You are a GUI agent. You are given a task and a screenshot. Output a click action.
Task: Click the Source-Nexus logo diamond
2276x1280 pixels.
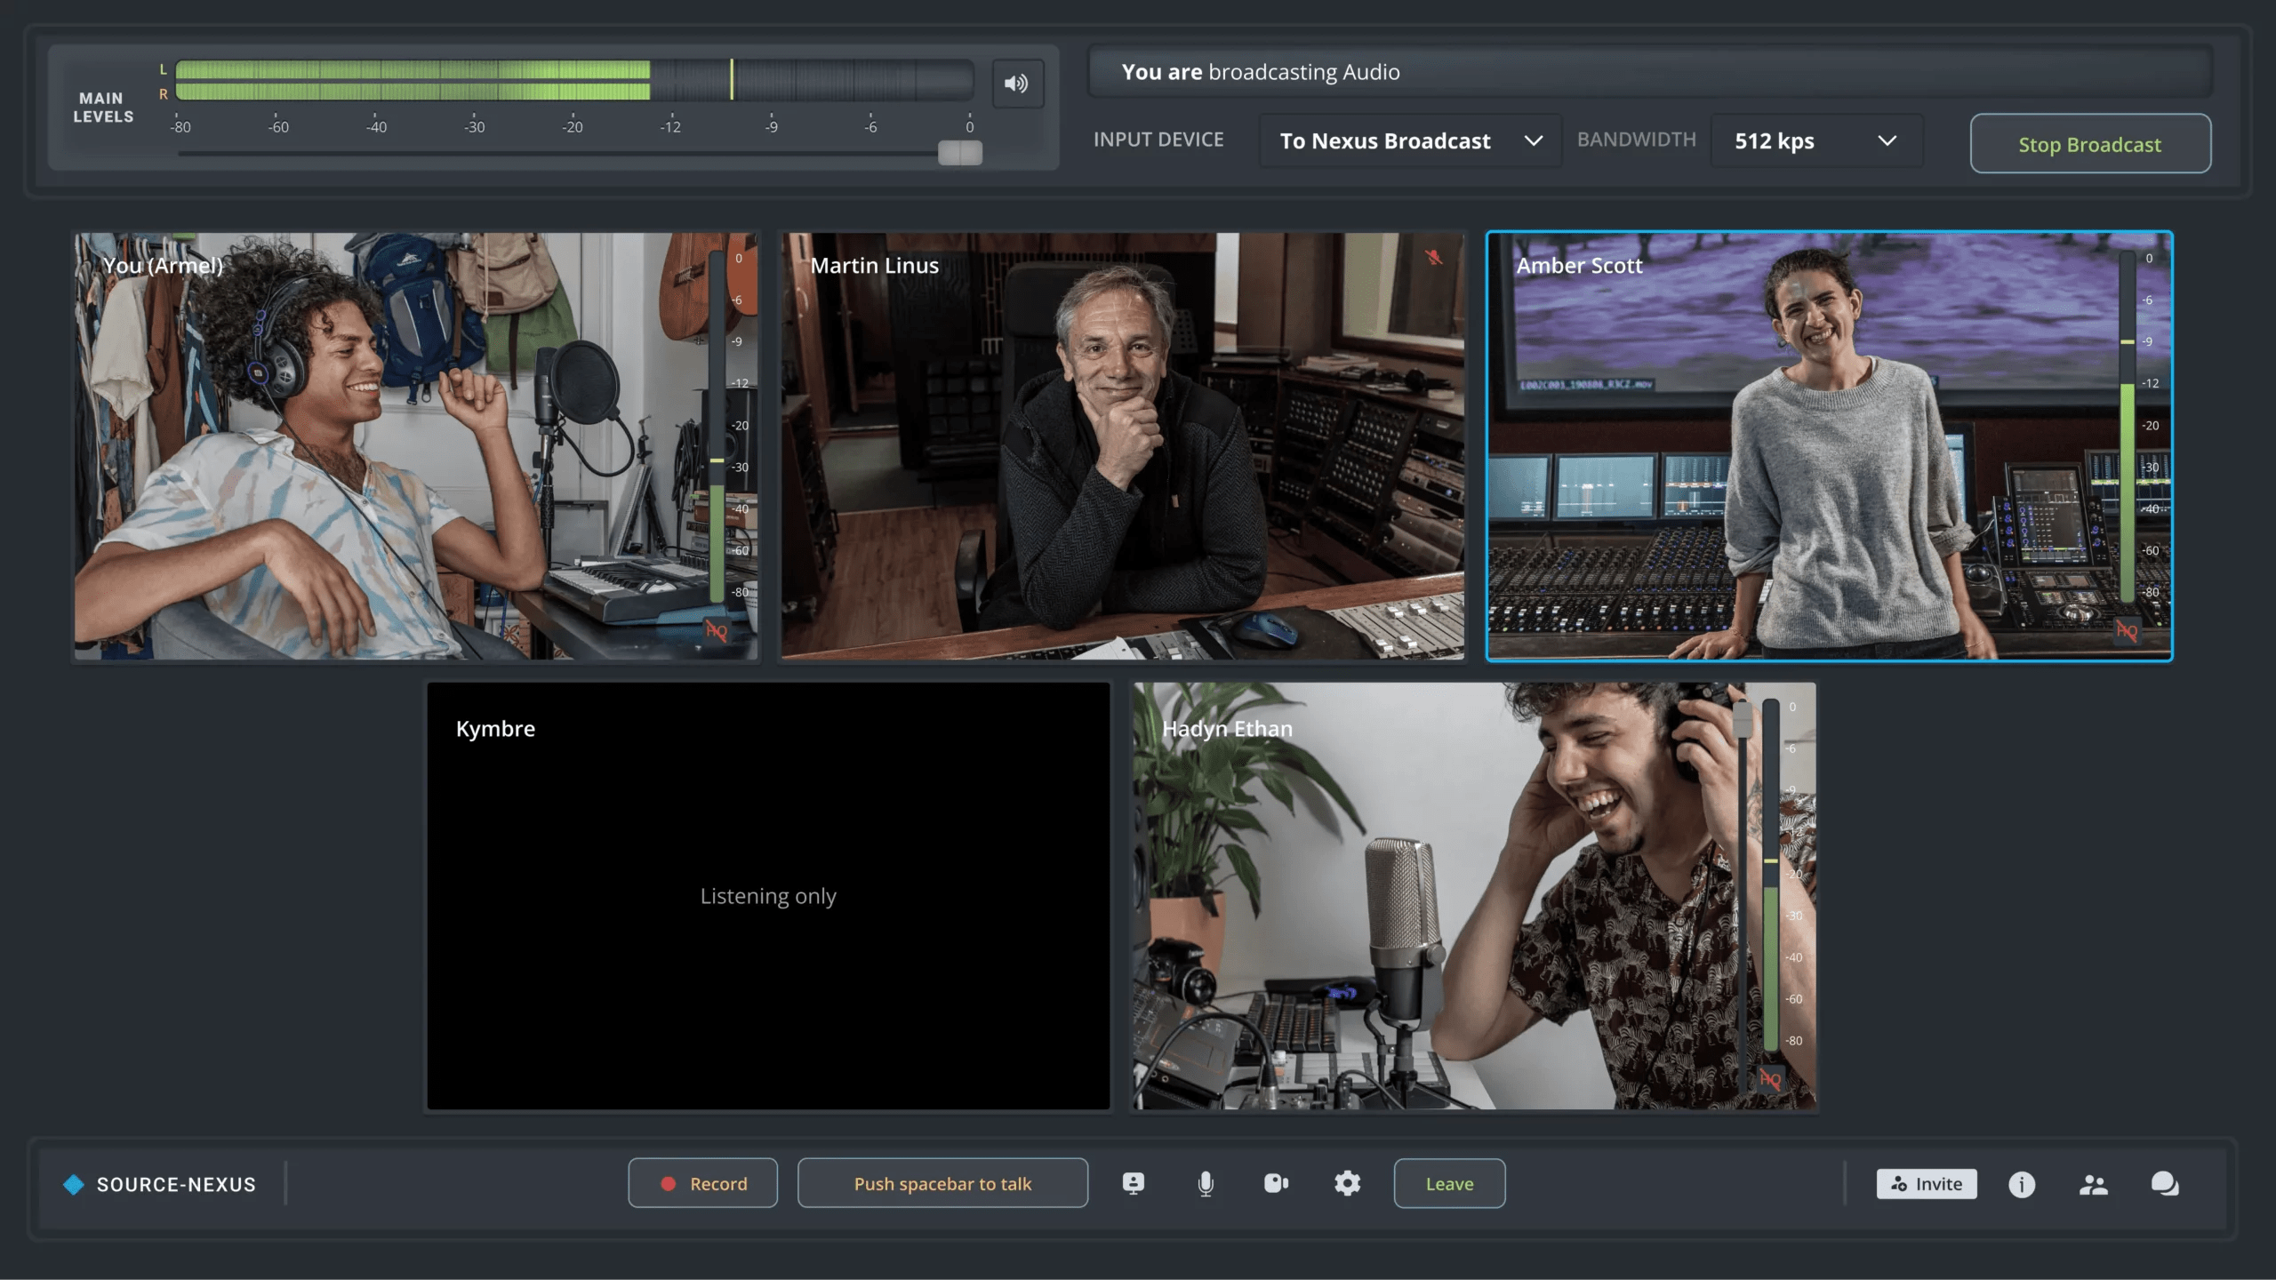click(x=74, y=1184)
